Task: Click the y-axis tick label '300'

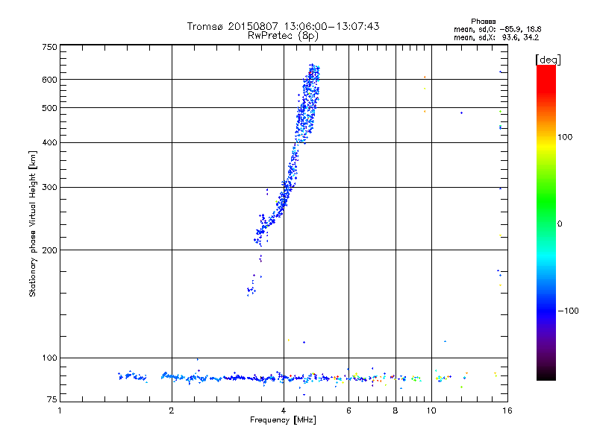Action: [49, 188]
